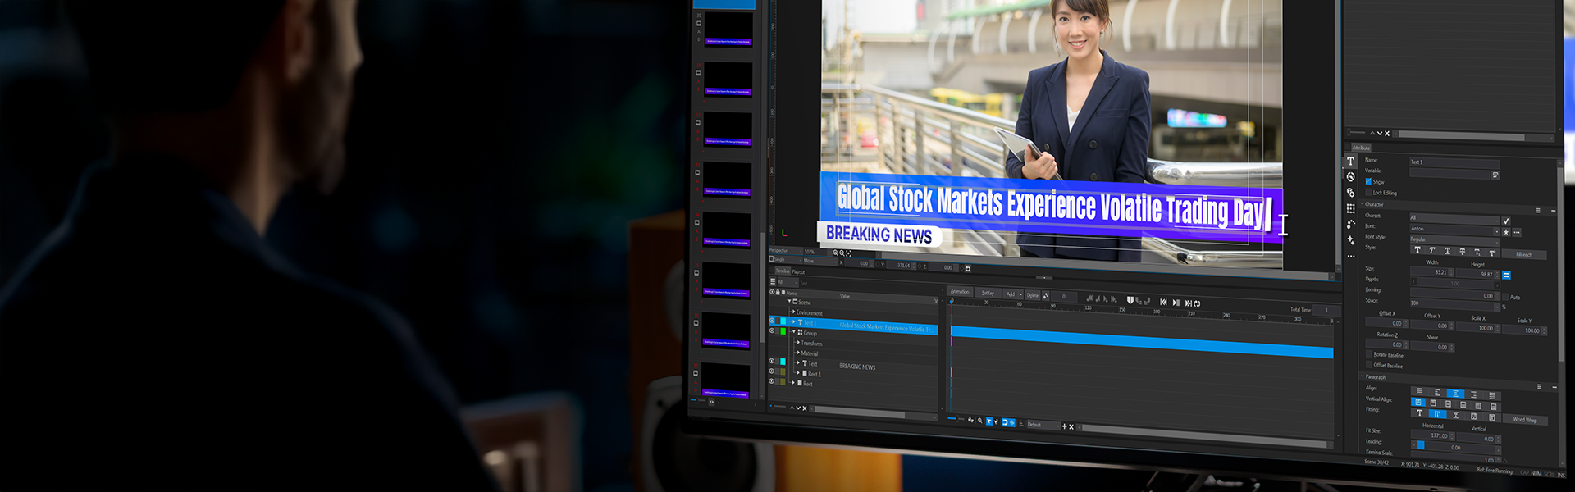The height and width of the screenshot is (492, 1575).
Task: Apply the strikethrough text style icon
Action: point(1462,252)
